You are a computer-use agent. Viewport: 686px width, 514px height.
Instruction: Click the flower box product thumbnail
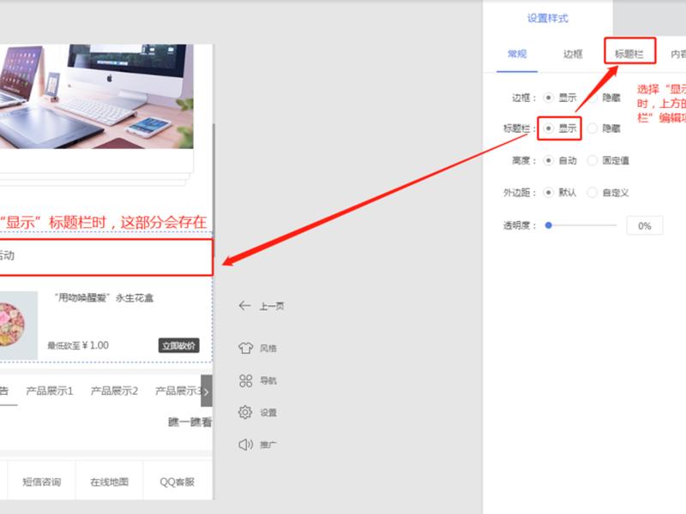[19, 326]
